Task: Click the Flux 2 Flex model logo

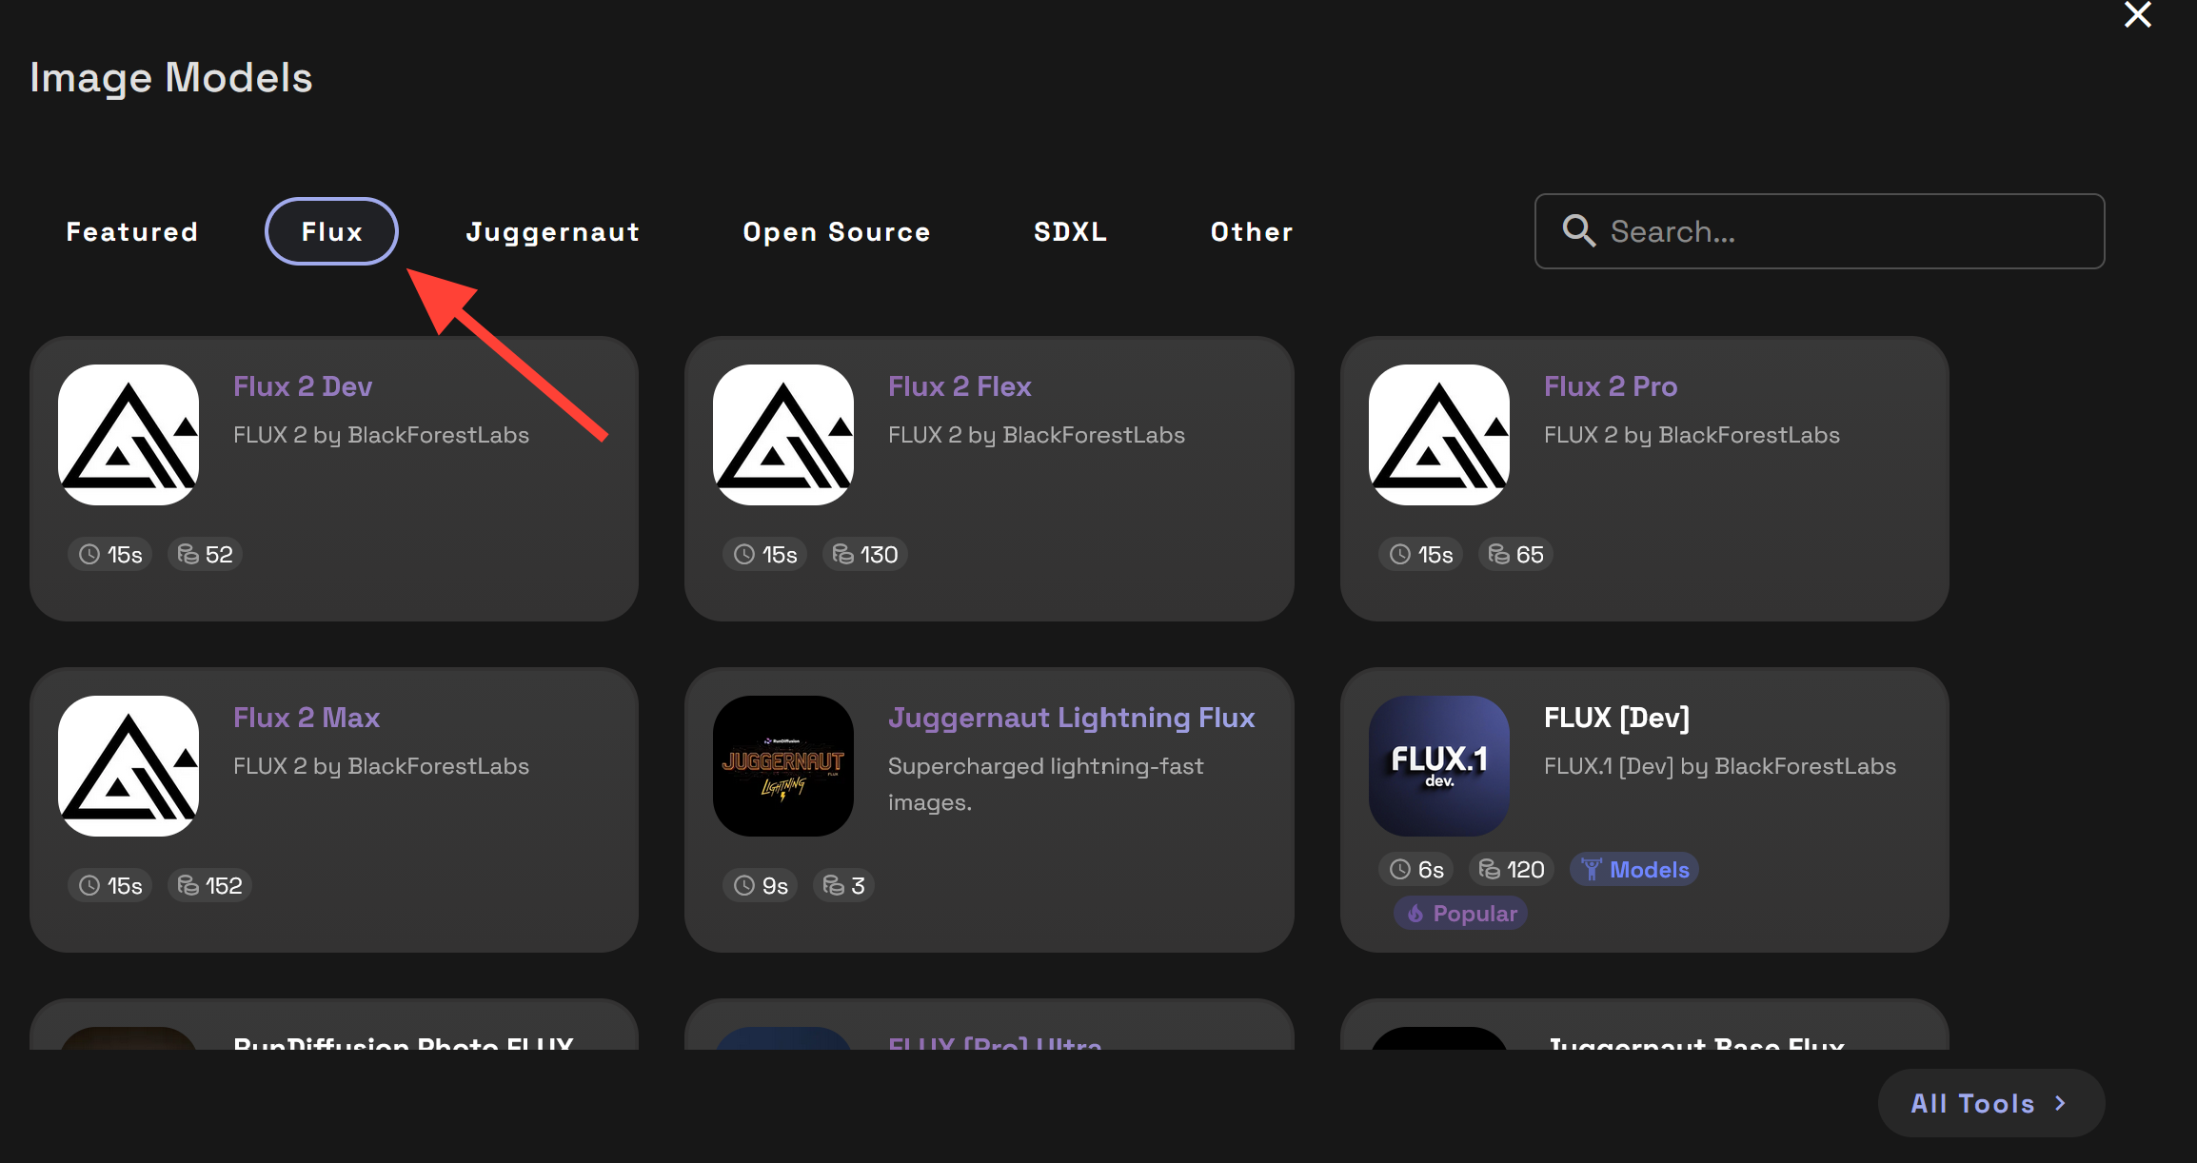Action: tap(783, 435)
